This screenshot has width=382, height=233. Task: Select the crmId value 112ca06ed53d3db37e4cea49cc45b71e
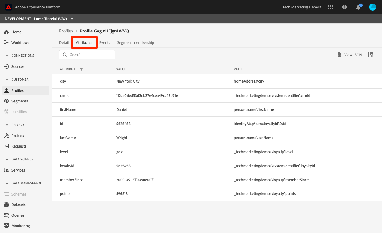tap(147, 95)
